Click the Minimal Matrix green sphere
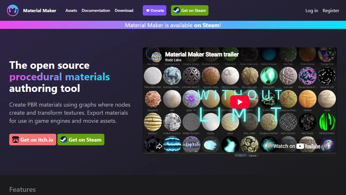 point(327,122)
